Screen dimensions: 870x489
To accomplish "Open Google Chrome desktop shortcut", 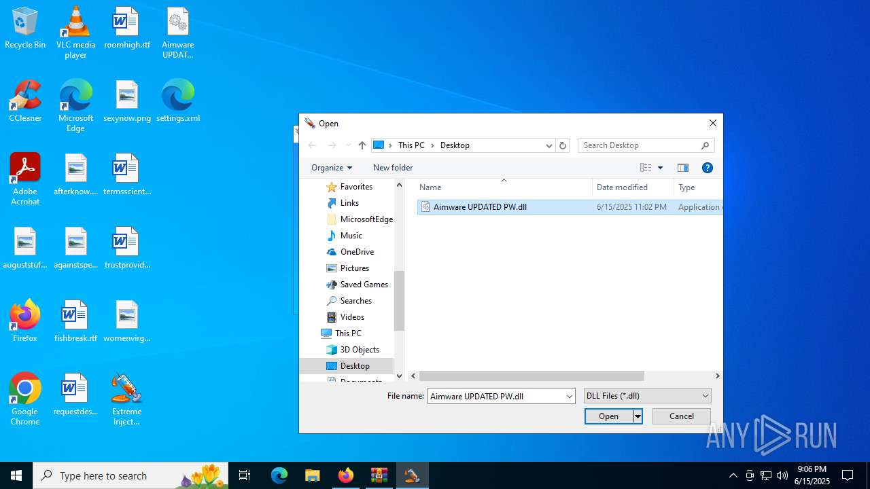I will click(x=25, y=399).
